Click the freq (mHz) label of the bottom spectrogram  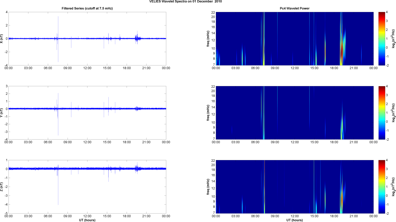tap(208, 187)
